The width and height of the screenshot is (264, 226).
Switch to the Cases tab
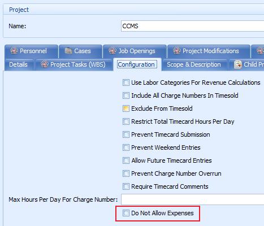coord(81,51)
